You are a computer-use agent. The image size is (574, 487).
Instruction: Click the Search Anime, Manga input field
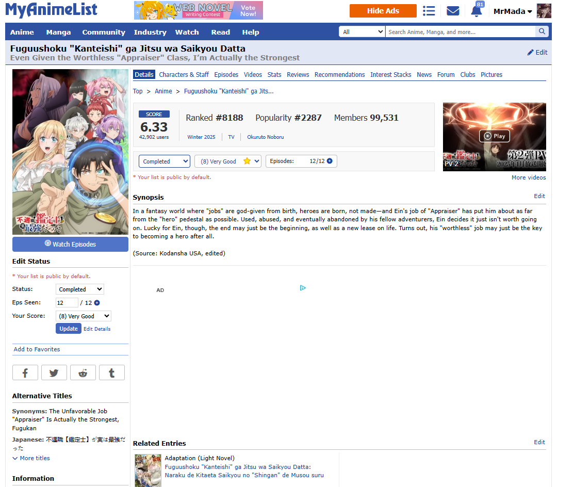(461, 32)
